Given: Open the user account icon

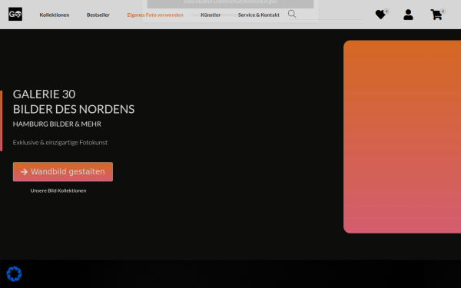Looking at the screenshot, I should 408,15.
